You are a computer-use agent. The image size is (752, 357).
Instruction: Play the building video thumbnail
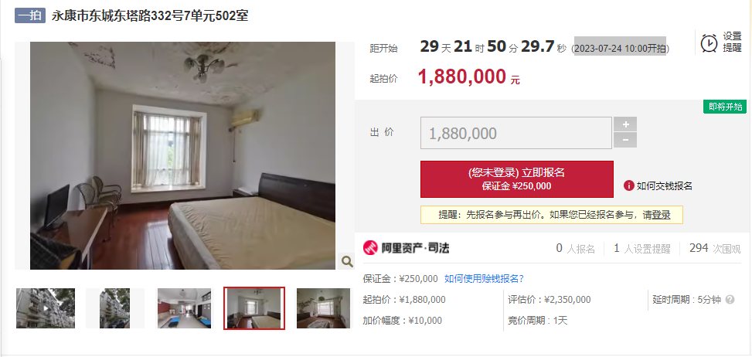coord(46,308)
